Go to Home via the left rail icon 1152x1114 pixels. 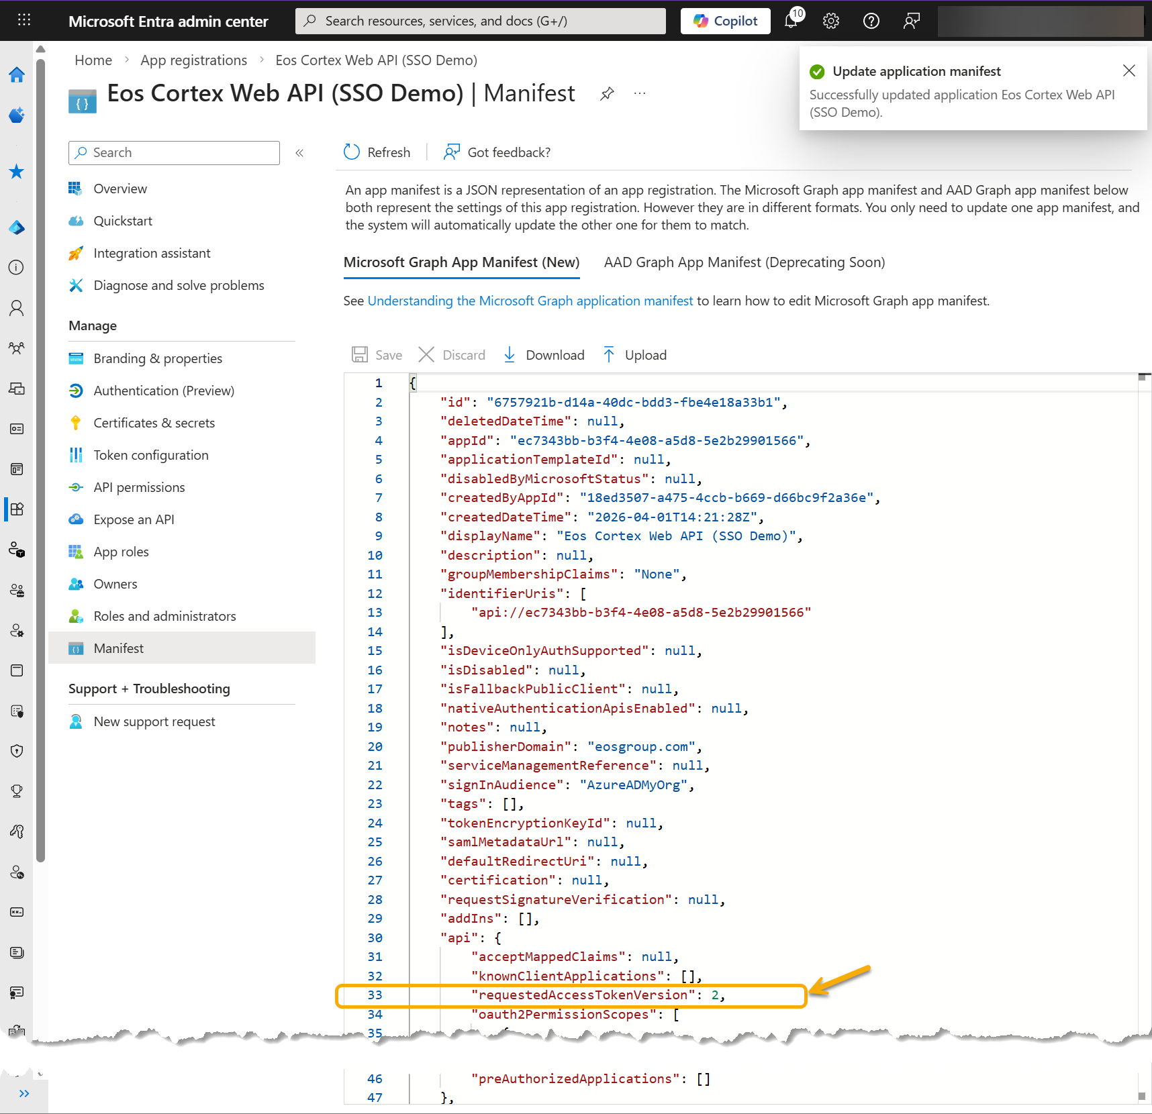pos(17,74)
